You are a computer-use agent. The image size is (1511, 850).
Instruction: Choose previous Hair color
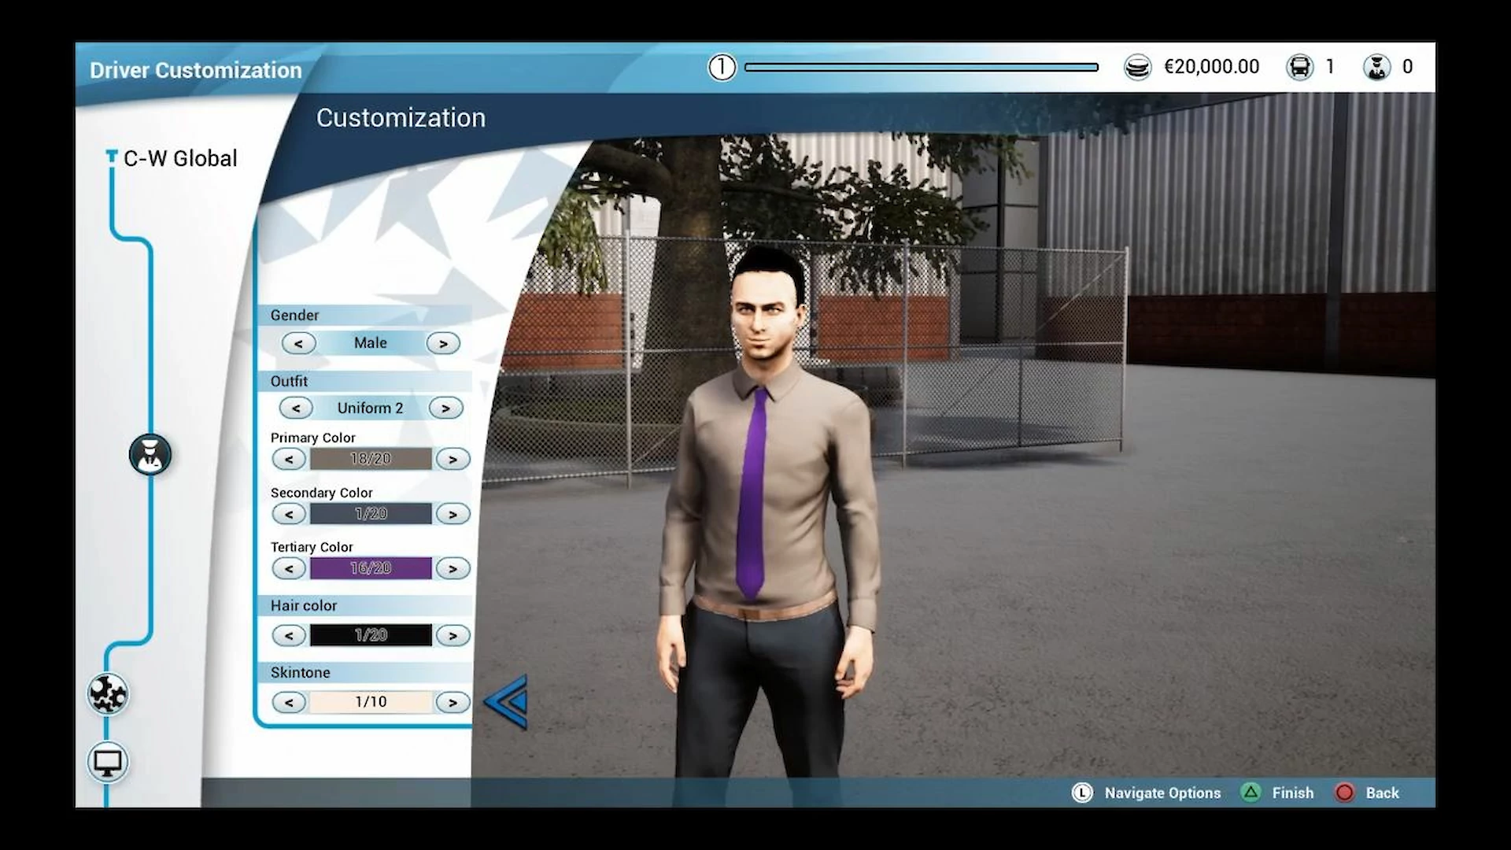[x=289, y=635]
